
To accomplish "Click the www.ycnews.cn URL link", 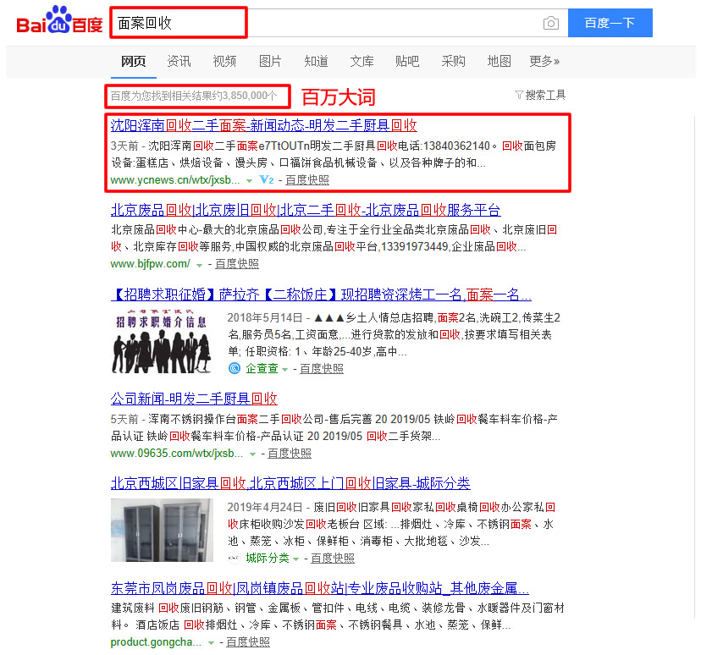I will (174, 180).
